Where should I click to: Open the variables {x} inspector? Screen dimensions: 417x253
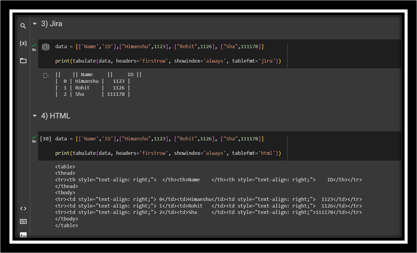tap(23, 43)
